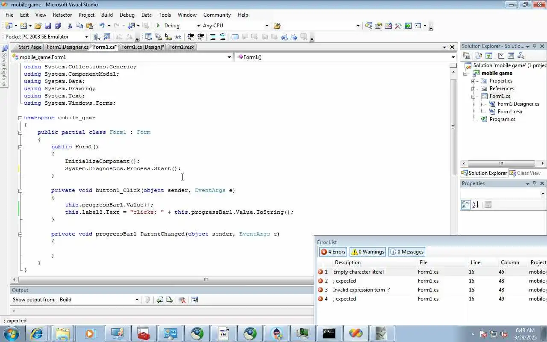Image resolution: width=547 pixels, height=342 pixels.
Task: Toggle a bookmark with the bookmark icon
Action: pos(235,37)
